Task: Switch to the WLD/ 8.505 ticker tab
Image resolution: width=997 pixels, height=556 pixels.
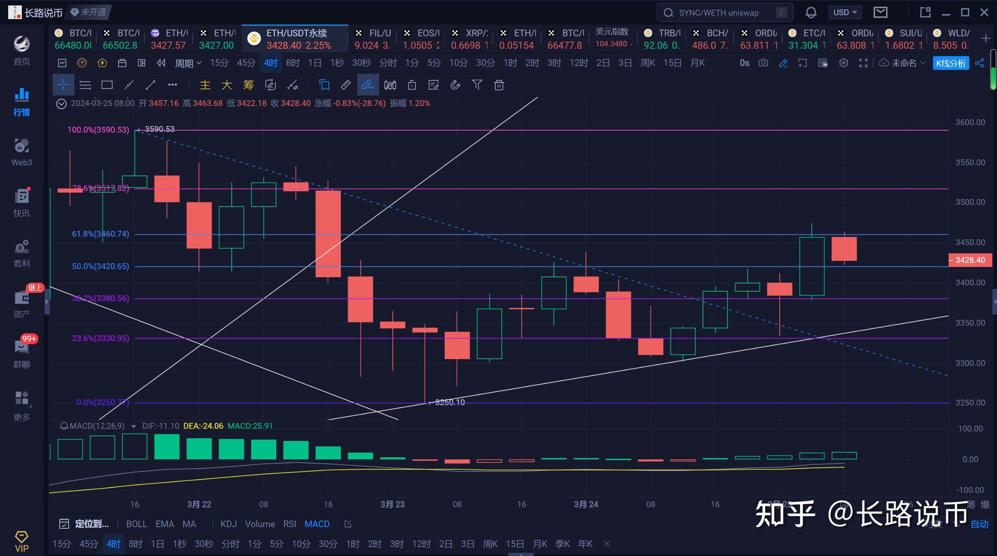Action: click(x=951, y=39)
